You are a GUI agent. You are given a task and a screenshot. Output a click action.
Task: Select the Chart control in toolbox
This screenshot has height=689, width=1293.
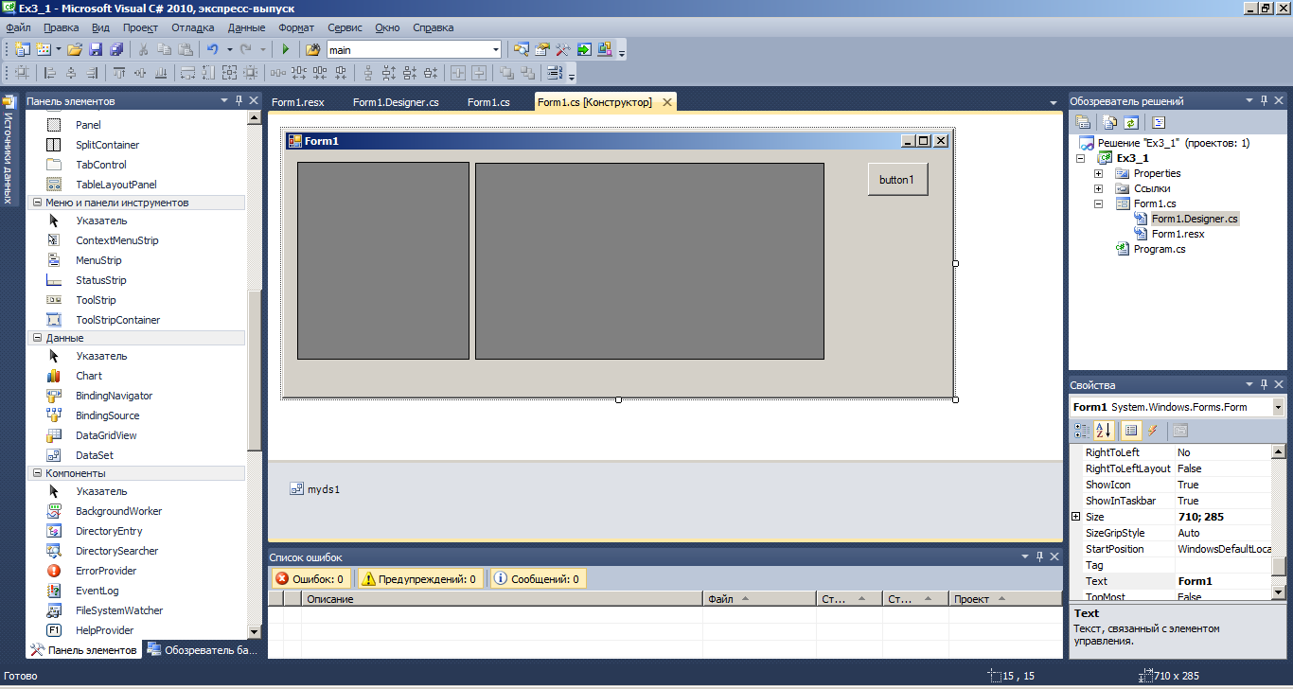pyautogui.click(x=89, y=376)
